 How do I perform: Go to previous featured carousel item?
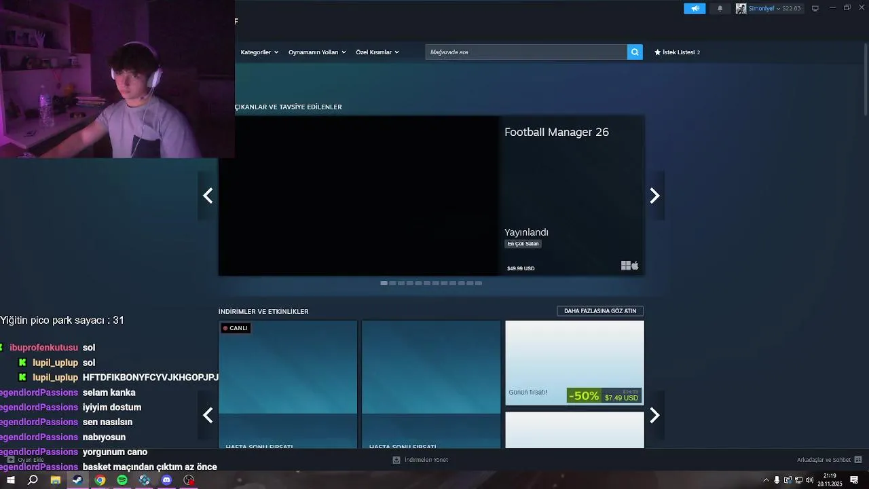[208, 196]
